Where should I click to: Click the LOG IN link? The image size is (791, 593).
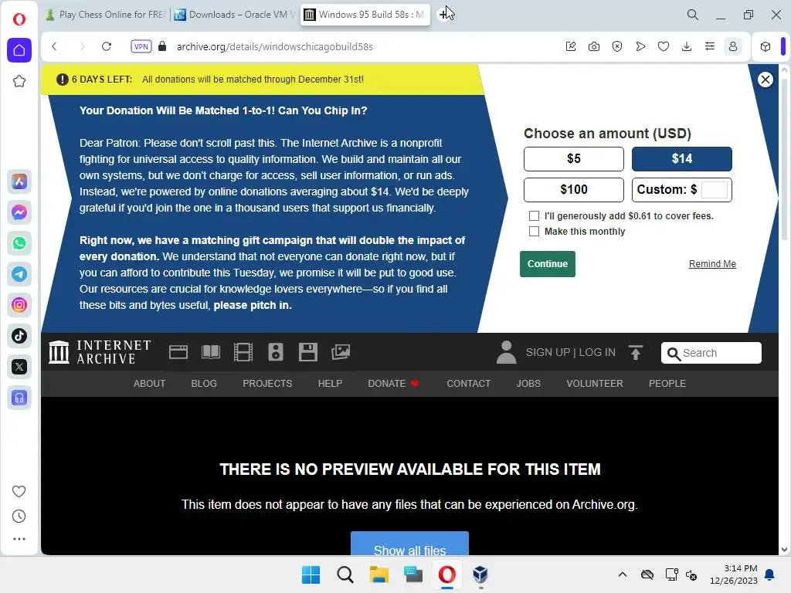click(x=597, y=352)
